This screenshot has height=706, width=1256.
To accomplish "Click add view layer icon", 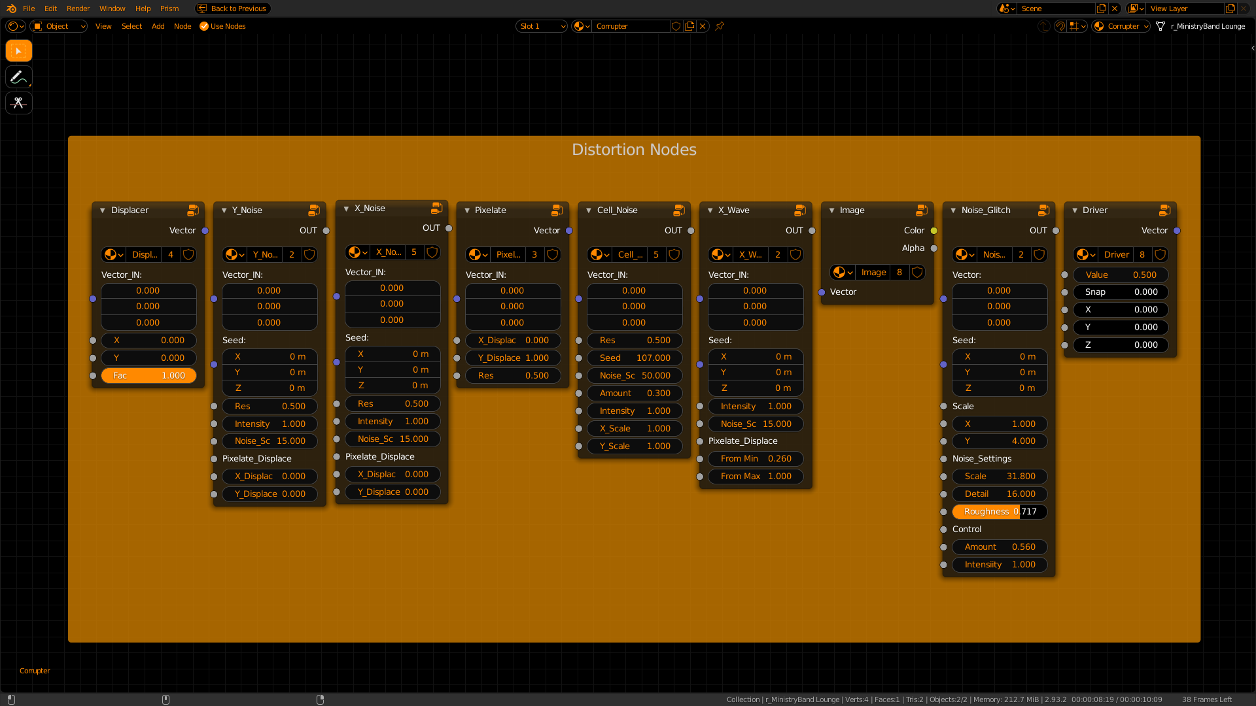I will 1230,8.
